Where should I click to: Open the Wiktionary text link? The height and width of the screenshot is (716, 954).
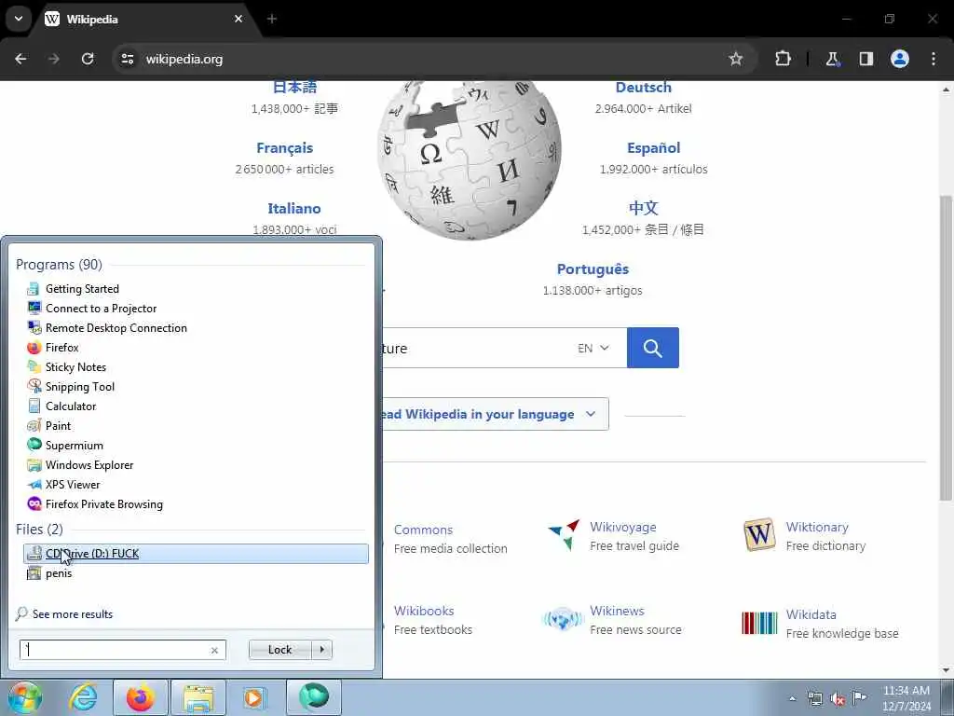816,528
